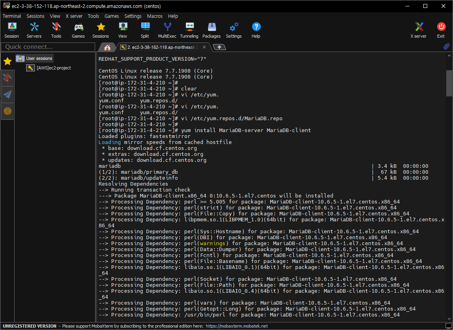Open the Tunneling toolbar icon
453x330 pixels.
click(x=189, y=30)
